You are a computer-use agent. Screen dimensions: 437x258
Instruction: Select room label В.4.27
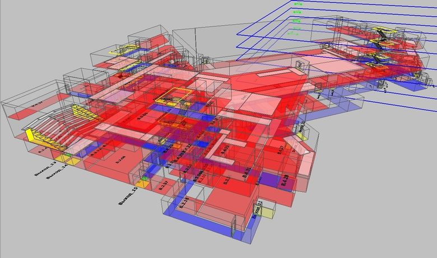[x=280, y=149]
